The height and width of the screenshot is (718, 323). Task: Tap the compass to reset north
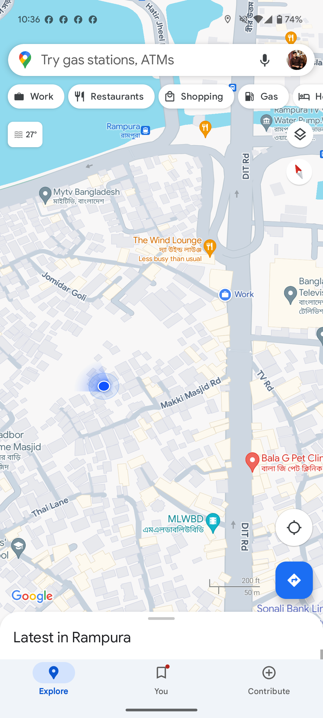coord(299,172)
